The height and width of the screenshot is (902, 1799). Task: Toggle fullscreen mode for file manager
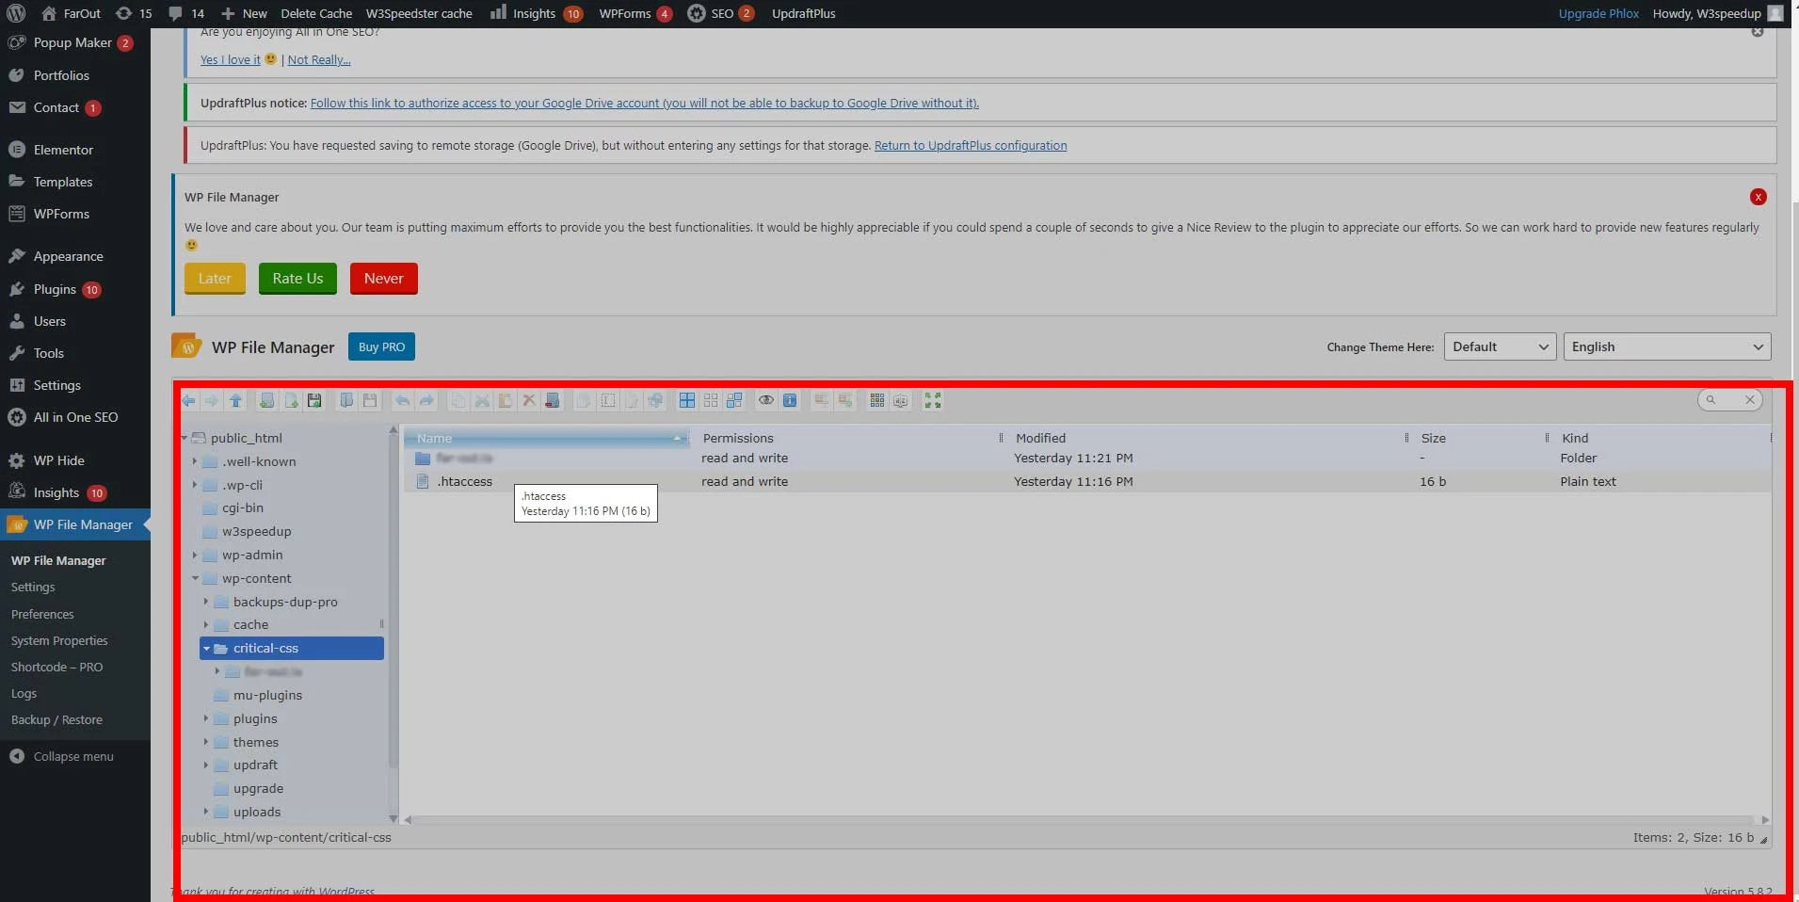[933, 401]
